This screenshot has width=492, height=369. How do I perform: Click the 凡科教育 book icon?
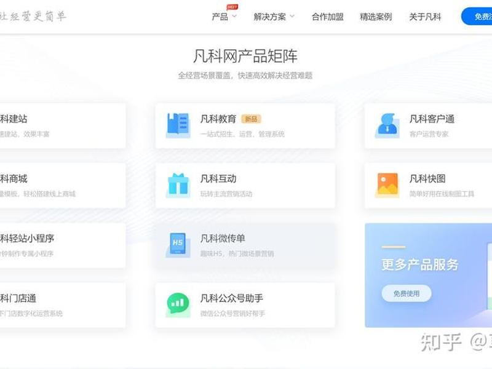178,125
